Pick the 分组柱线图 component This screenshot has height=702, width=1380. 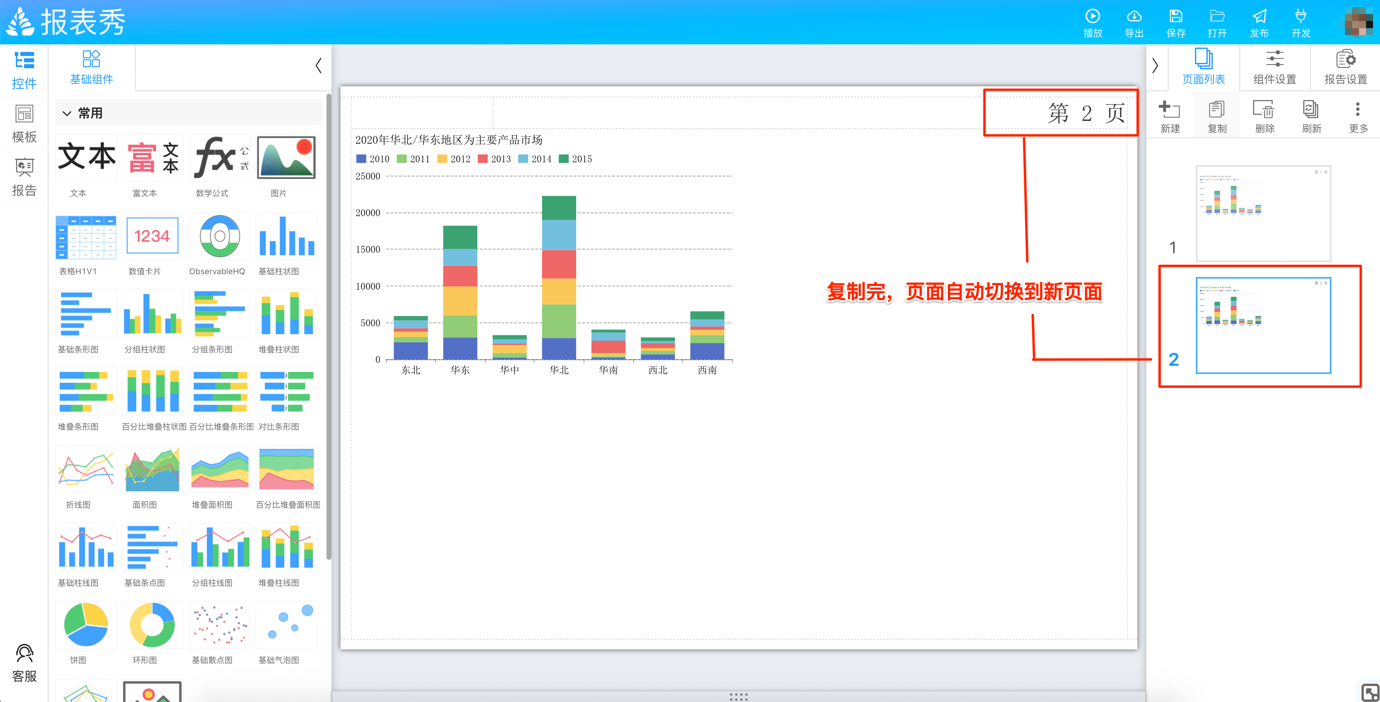tap(220, 547)
